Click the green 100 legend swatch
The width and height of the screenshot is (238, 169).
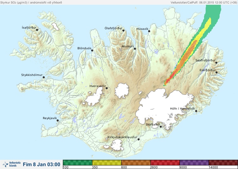tap(77, 163)
